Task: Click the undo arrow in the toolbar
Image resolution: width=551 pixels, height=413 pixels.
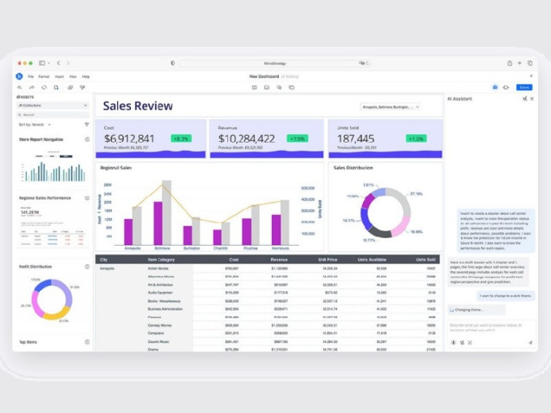Action: (20, 87)
